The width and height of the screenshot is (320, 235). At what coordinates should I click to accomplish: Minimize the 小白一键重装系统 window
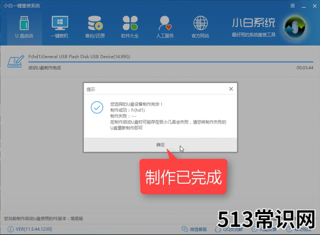click(304, 6)
